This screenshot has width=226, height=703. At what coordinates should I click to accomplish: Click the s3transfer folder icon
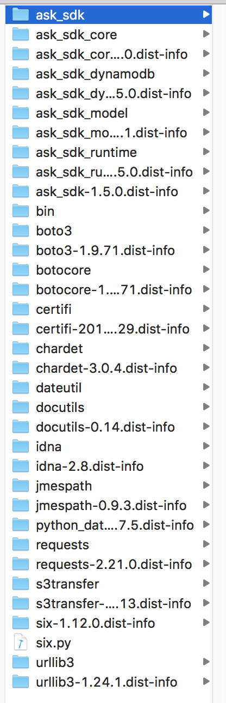(x=21, y=584)
